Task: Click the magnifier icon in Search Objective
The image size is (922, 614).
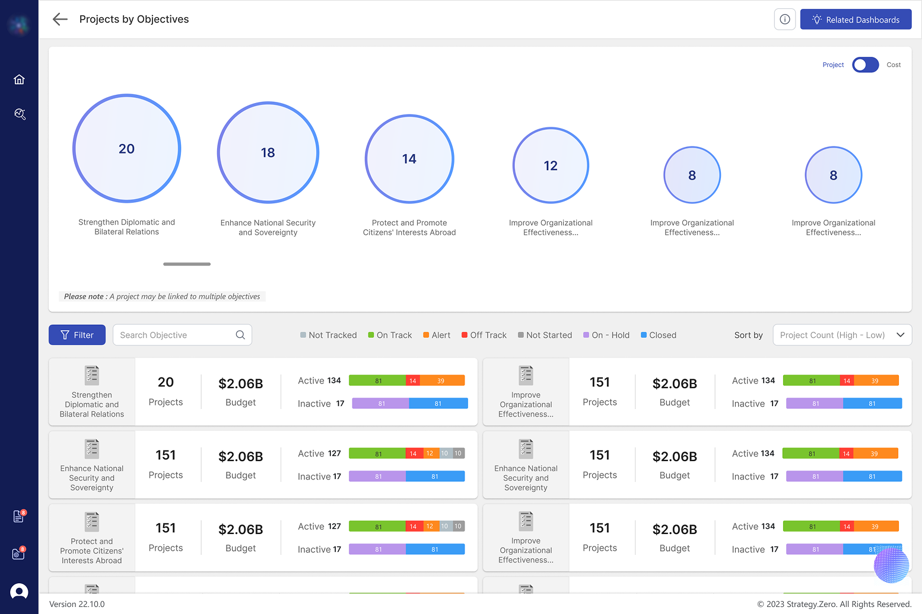Action: (x=240, y=335)
